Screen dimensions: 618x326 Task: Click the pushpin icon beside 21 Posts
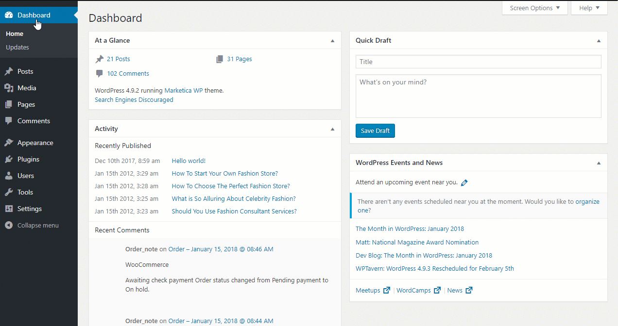(x=100, y=59)
